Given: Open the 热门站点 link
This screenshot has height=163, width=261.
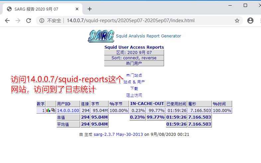Looking at the screenshot, I should coord(134,75).
